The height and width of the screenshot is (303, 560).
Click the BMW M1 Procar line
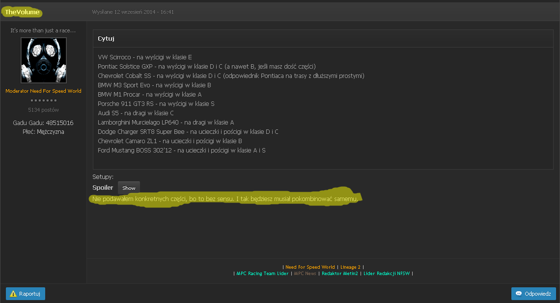[x=150, y=94]
